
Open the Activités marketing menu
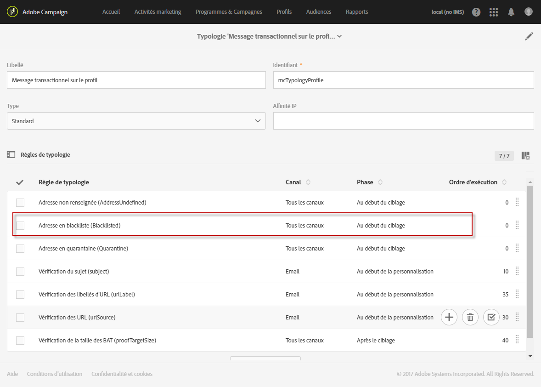tap(158, 12)
